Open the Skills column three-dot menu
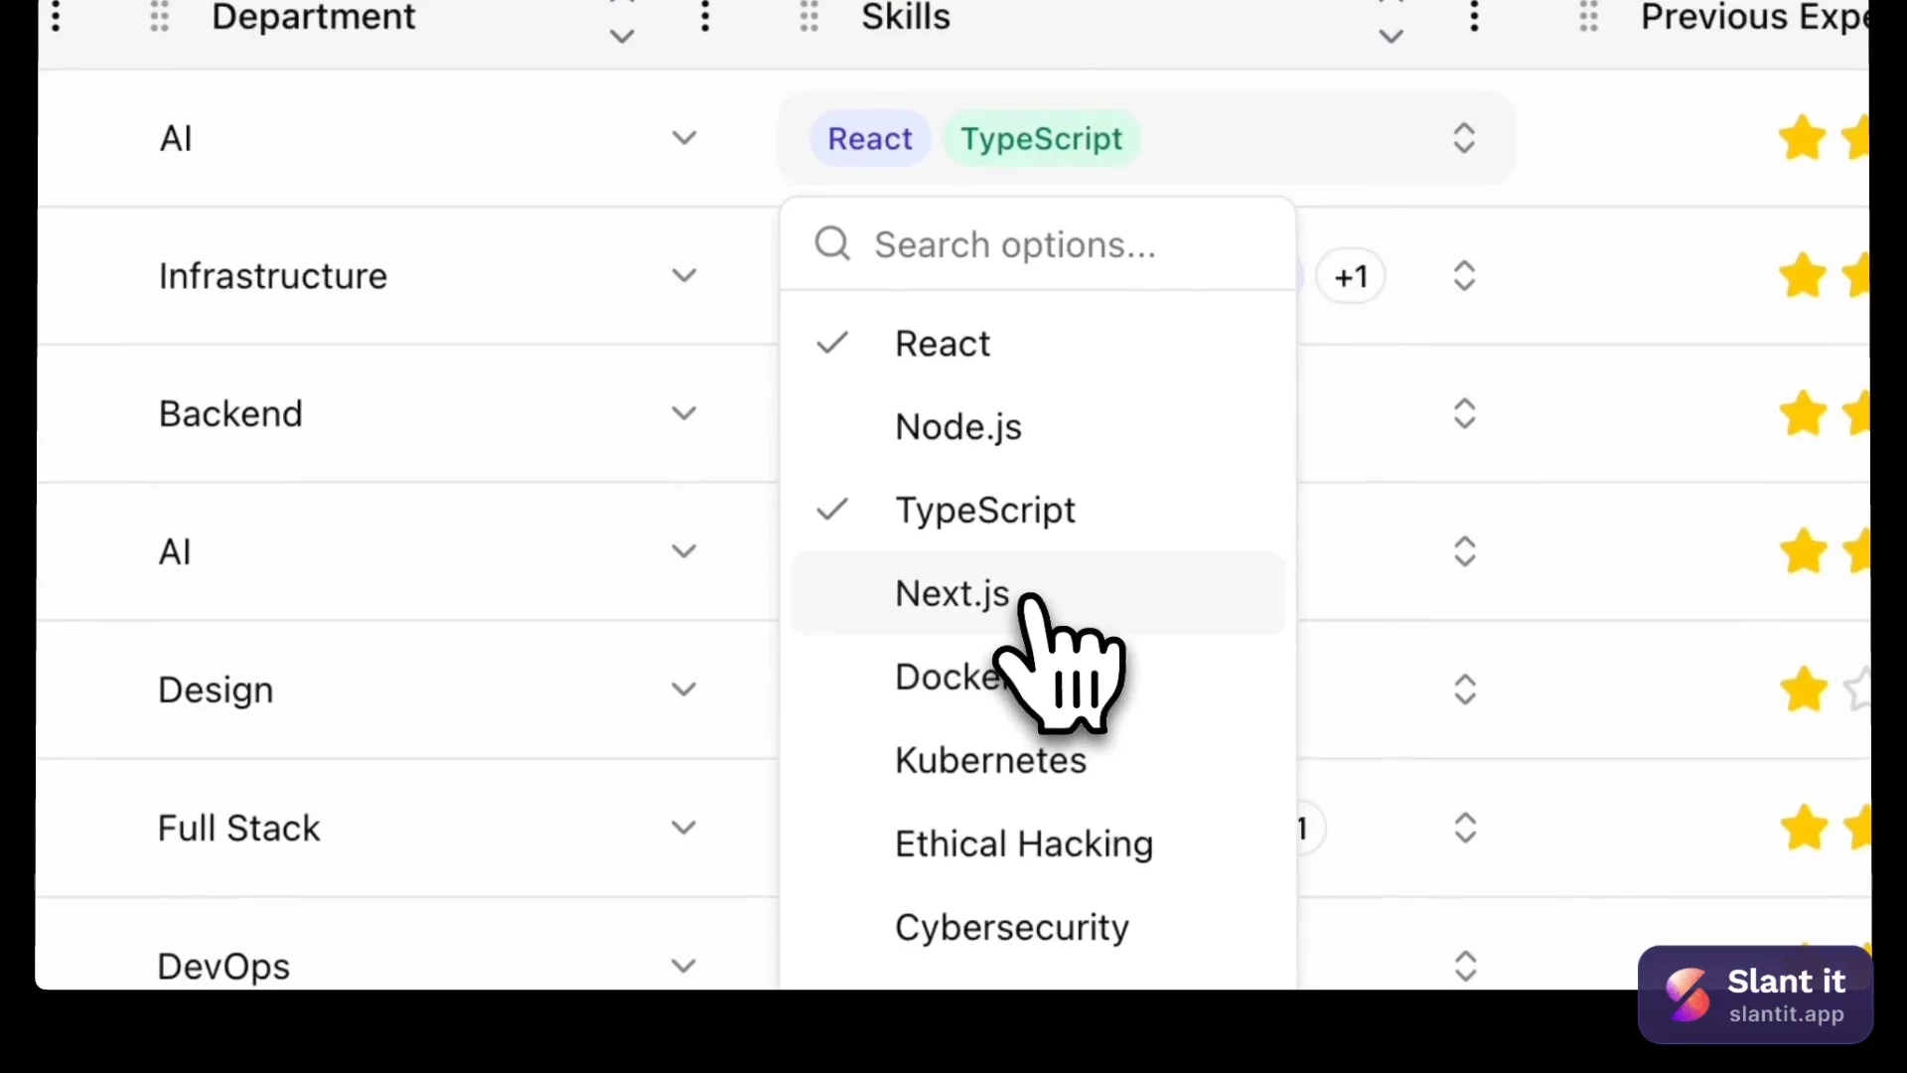 click(1475, 17)
